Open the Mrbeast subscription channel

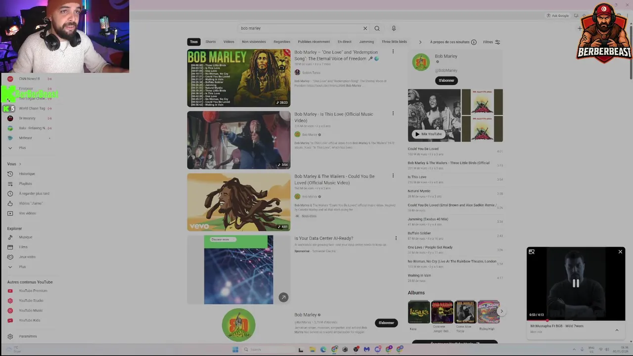pos(25,138)
